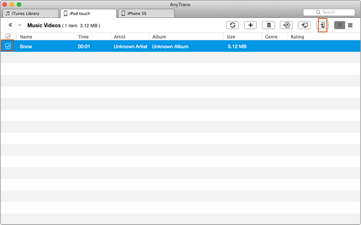The image size is (361, 225).
Task: Click the Refresh toolbar icon
Action: pos(232,25)
